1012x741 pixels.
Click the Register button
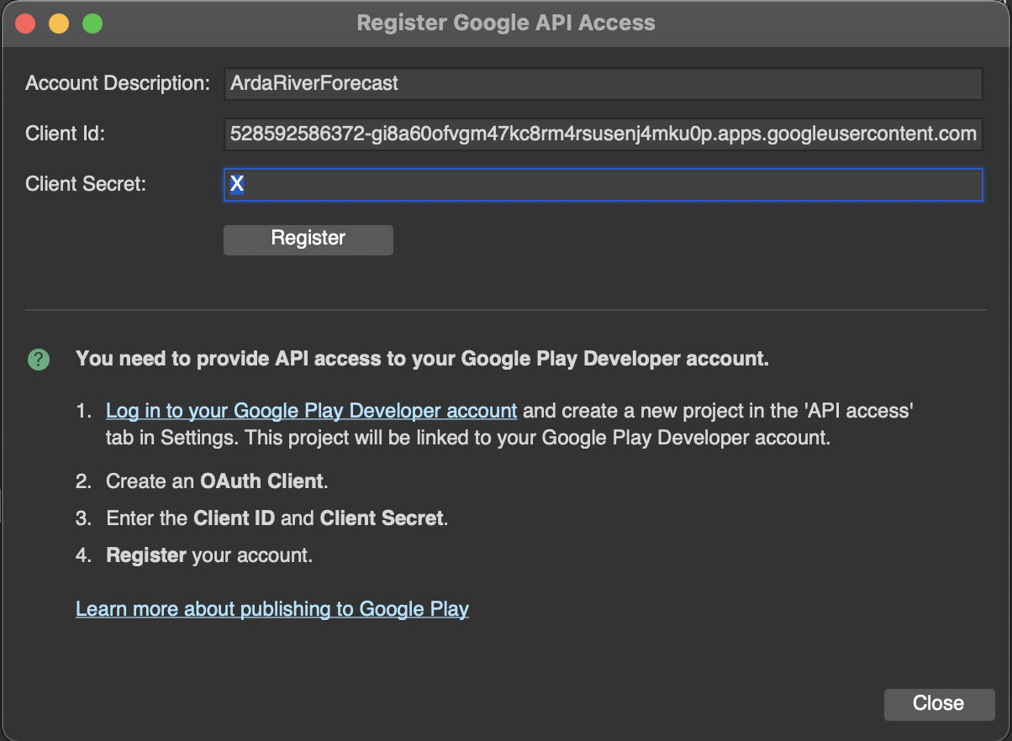coord(308,239)
